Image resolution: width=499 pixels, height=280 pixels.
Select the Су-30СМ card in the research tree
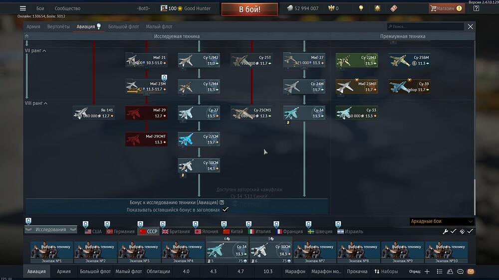(x=199, y=165)
